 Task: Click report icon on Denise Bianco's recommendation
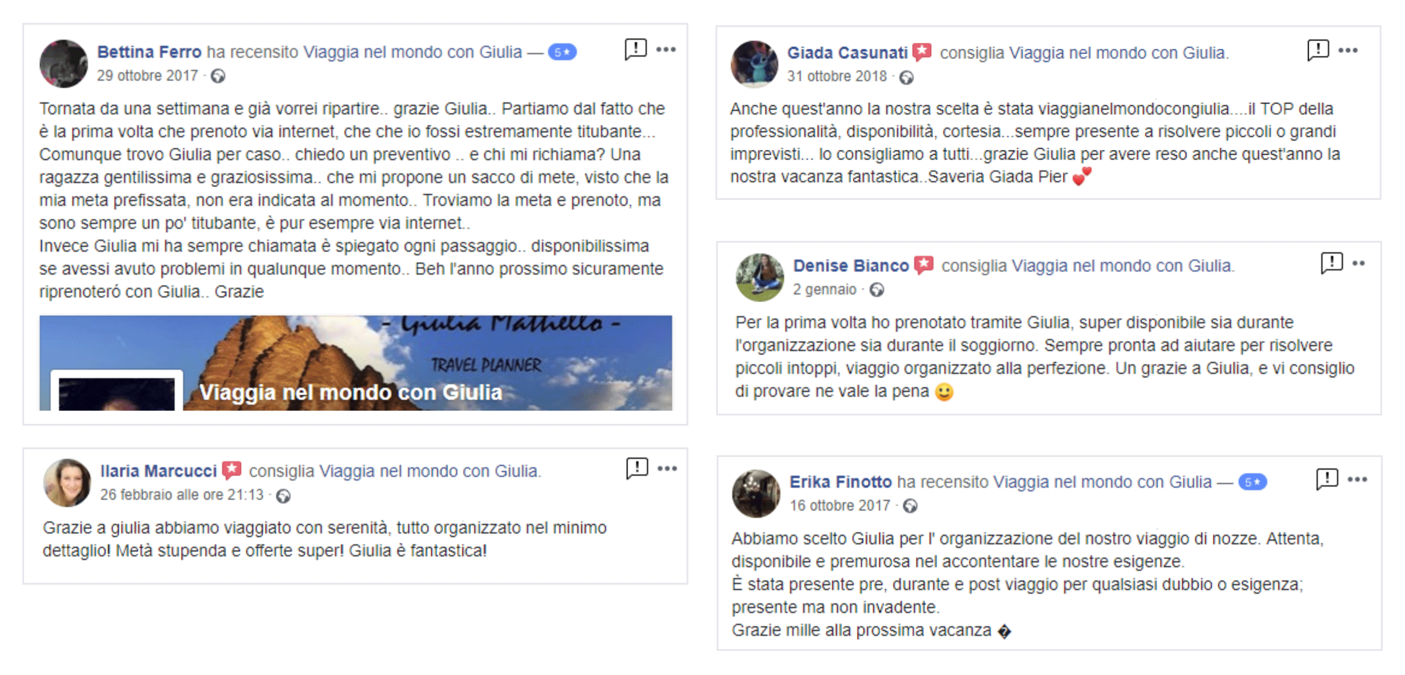click(x=1332, y=263)
